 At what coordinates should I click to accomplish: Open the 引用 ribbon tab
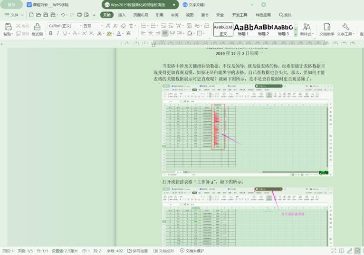pos(160,15)
